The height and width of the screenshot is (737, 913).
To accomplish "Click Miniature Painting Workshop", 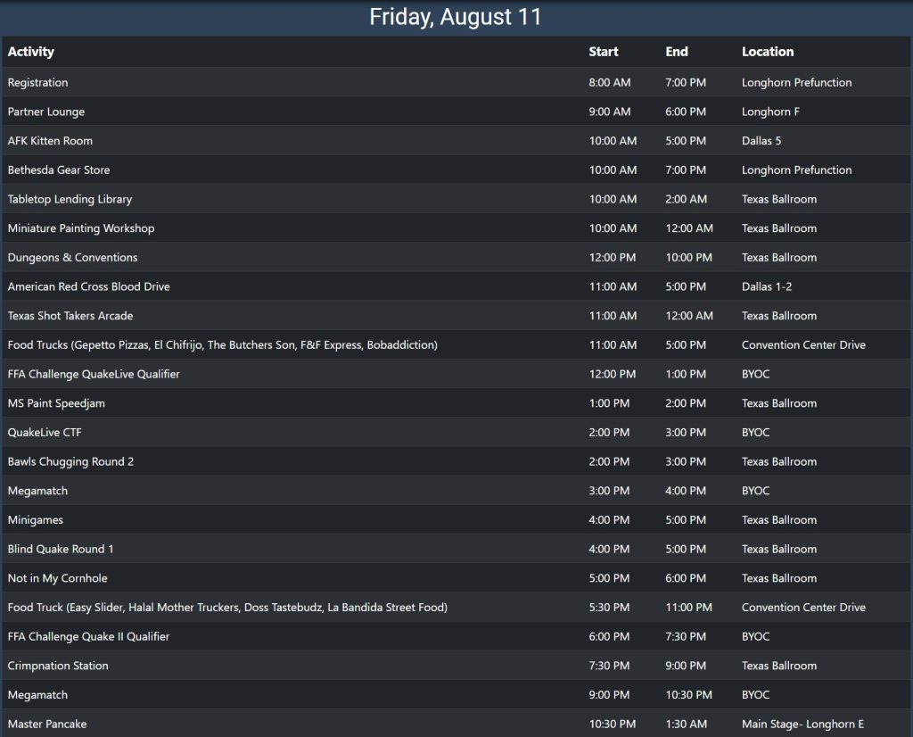I will (x=81, y=228).
